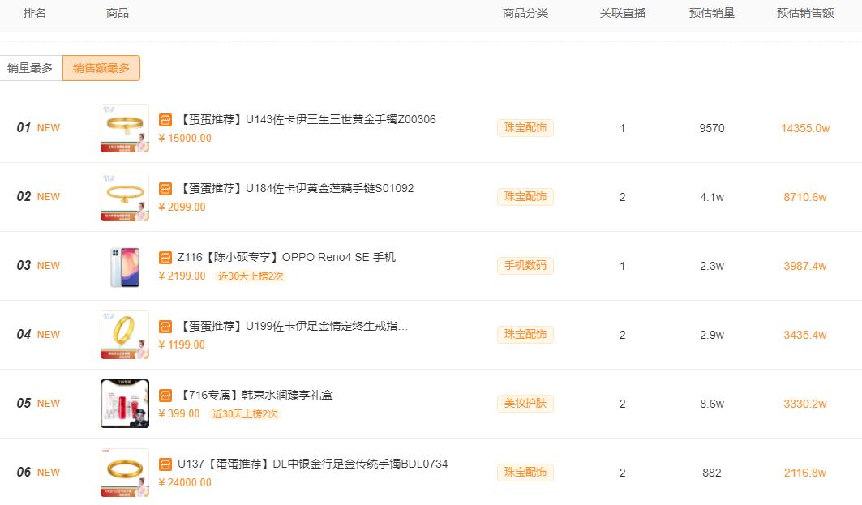Open the 14355.0w sales amount link

tap(804, 128)
